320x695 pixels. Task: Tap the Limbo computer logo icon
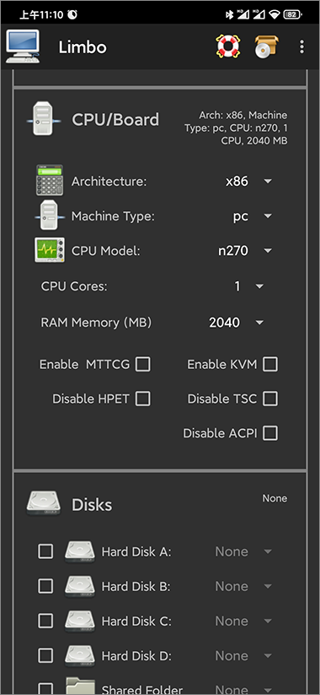coord(23,46)
